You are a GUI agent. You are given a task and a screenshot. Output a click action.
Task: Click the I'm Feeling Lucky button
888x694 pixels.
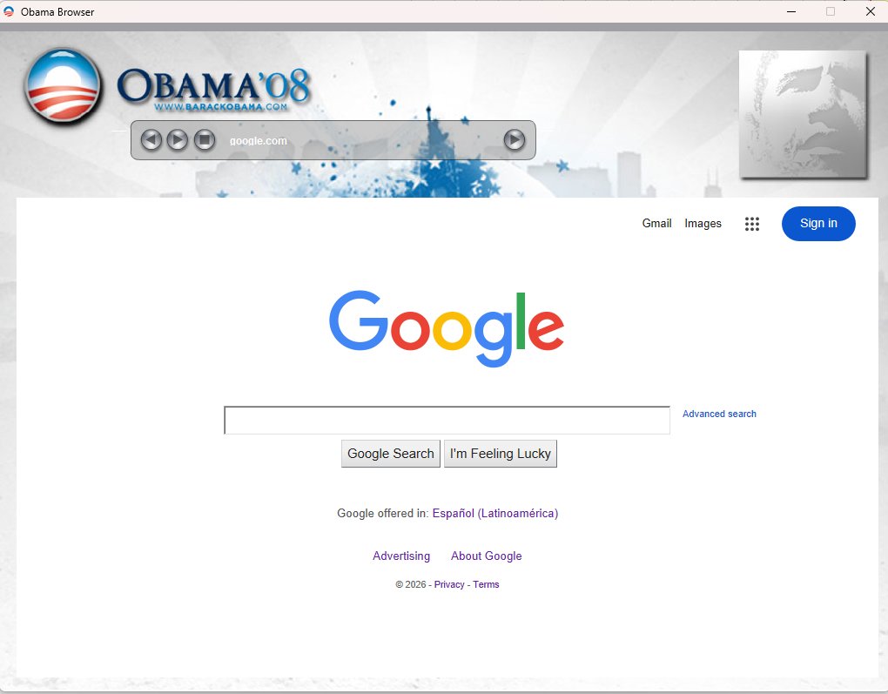point(500,453)
